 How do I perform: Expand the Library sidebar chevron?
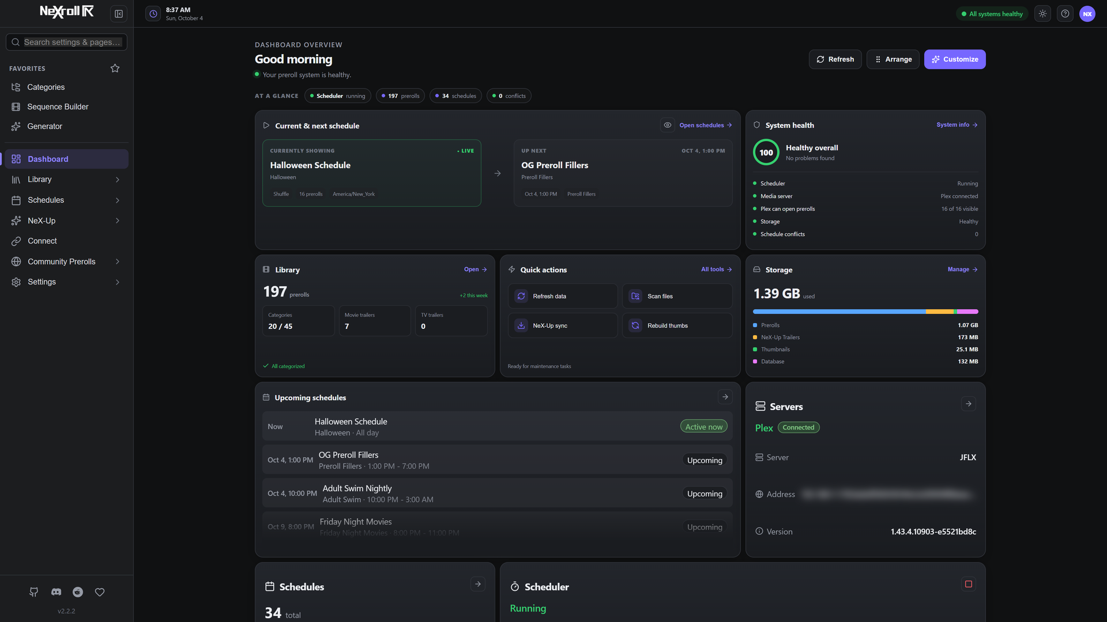[118, 180]
